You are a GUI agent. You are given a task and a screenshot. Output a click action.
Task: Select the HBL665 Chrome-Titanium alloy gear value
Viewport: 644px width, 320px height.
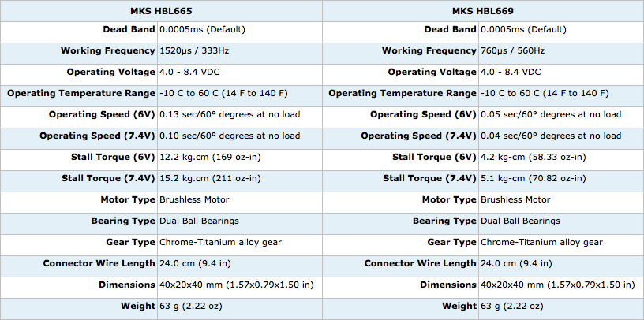220,243
